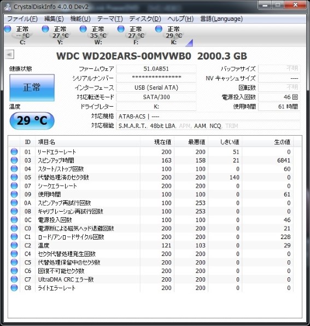Click status icon for ID C6 row
This screenshot has width=310, height=326.
pyautogui.click(x=14, y=271)
